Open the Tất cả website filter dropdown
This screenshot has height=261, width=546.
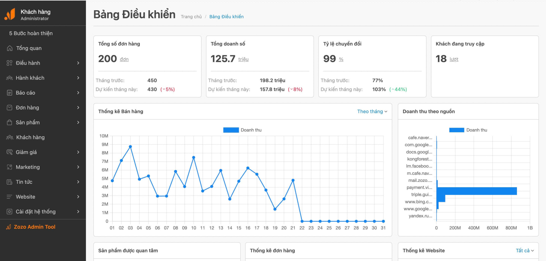tap(525, 251)
